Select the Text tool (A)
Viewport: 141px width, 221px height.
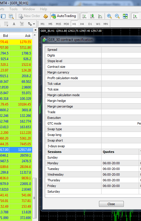14,24
